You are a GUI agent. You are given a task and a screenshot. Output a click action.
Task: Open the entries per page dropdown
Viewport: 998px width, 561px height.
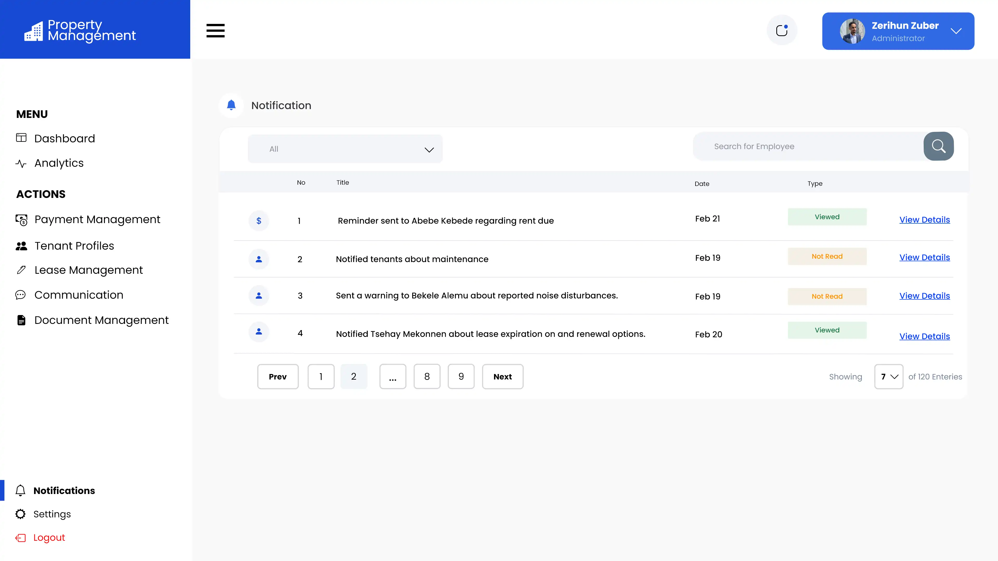[x=888, y=377]
